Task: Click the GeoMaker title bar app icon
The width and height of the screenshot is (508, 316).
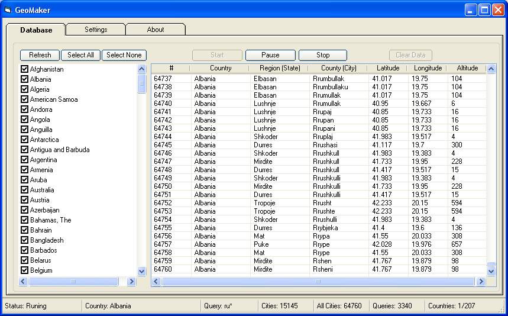Action: [8, 10]
